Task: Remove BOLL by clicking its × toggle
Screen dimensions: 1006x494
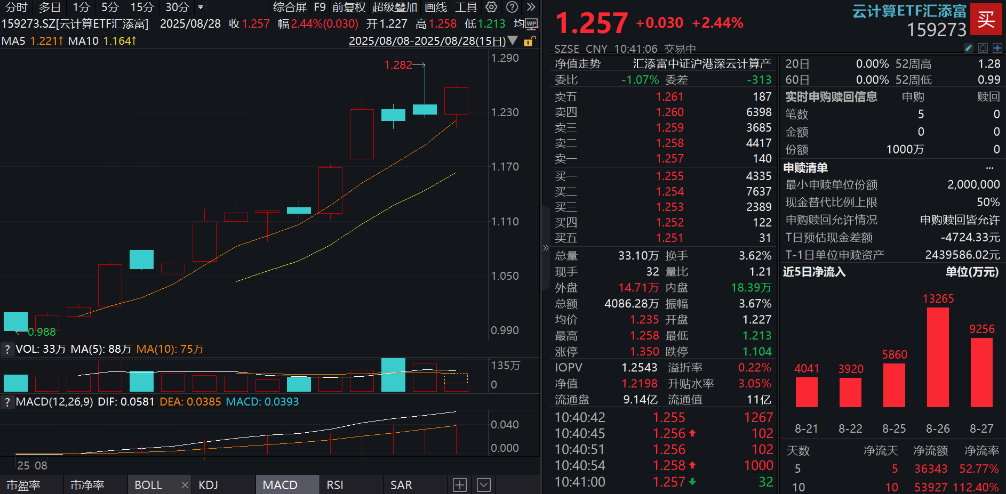Action: pyautogui.click(x=185, y=484)
